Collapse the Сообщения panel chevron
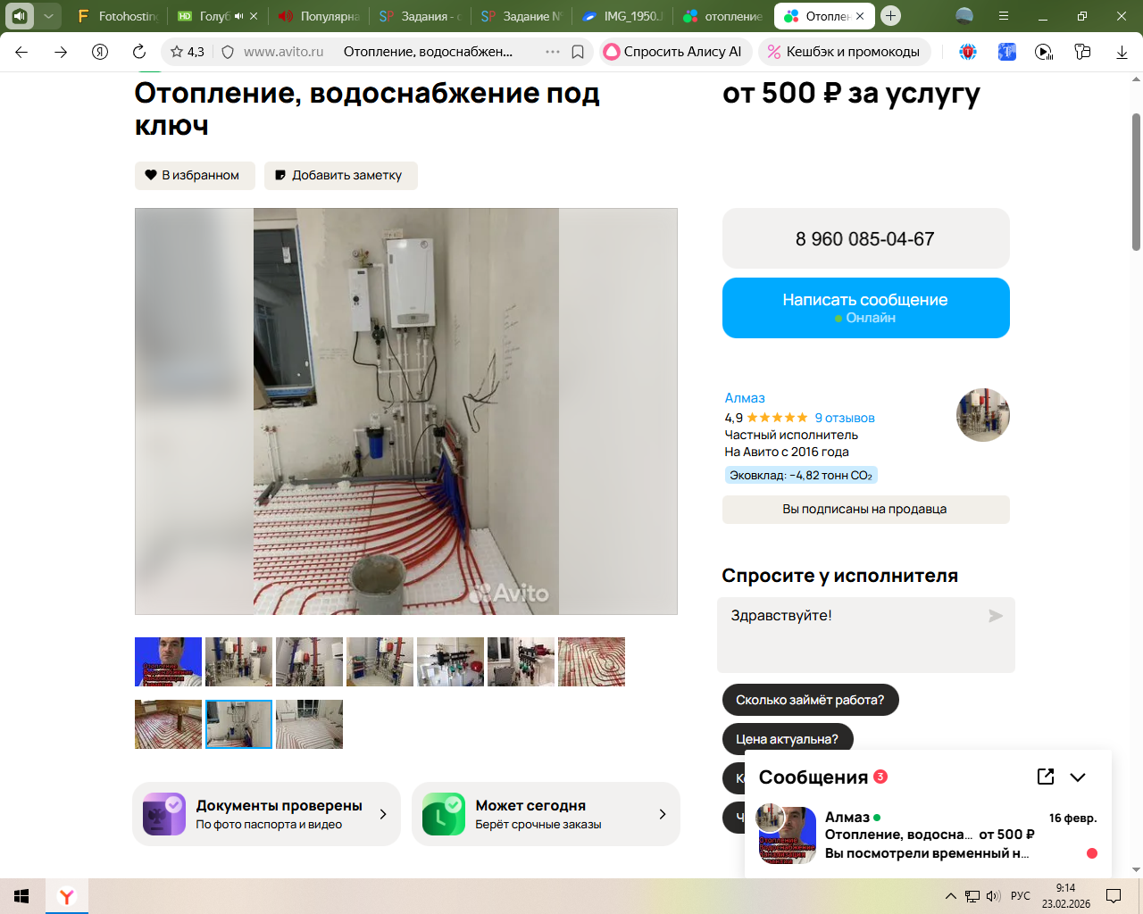 point(1078,777)
